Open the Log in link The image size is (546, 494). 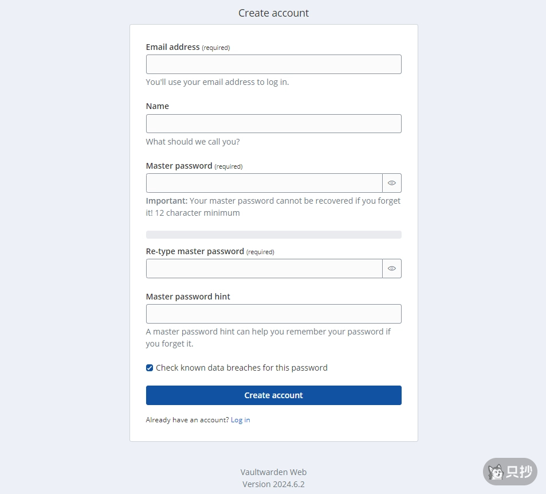[240, 420]
